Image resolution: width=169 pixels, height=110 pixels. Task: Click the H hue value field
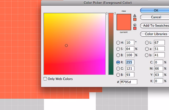pos(130,43)
